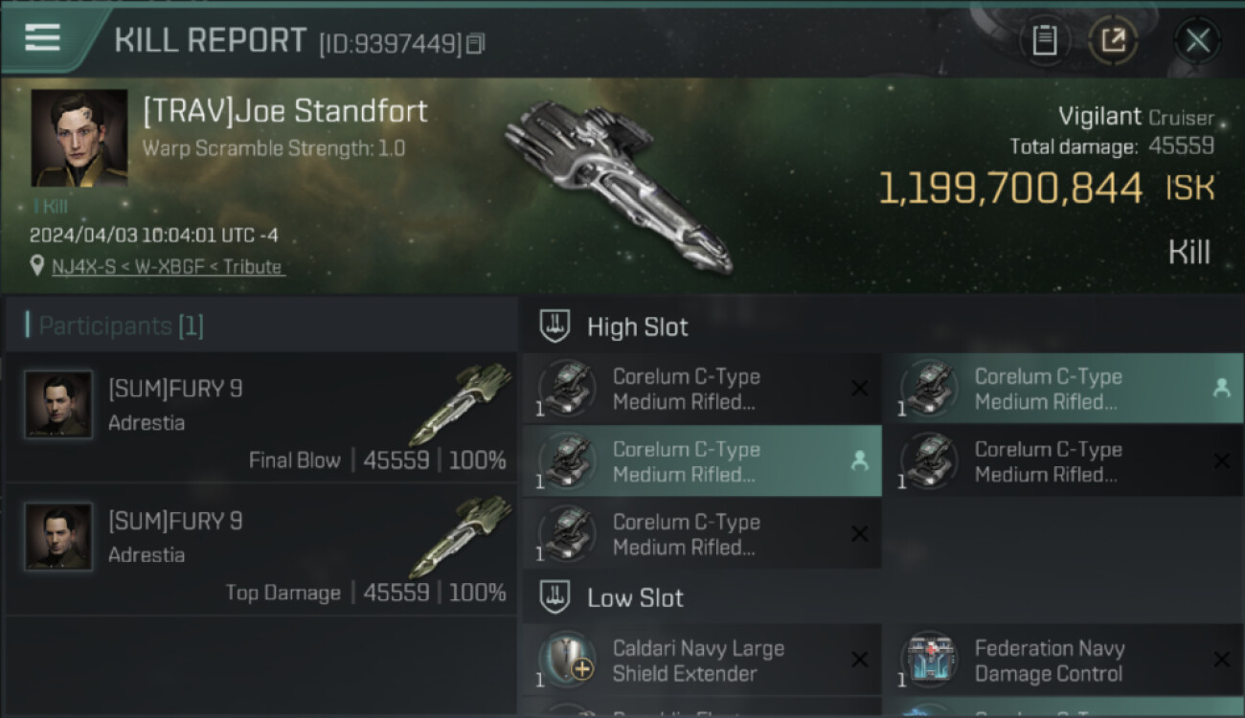Viewport: 1245px width, 718px height.
Task: Copy the kill report ID
Action: click(476, 43)
